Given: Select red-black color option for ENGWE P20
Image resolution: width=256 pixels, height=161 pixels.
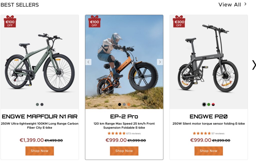Looking at the screenshot, I should pyautogui.click(x=213, y=105).
